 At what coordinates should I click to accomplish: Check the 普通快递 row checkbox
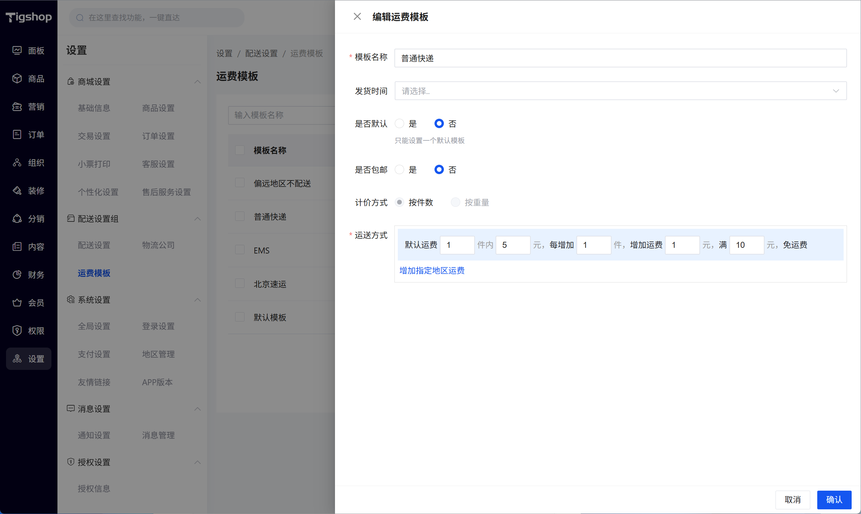(x=240, y=217)
